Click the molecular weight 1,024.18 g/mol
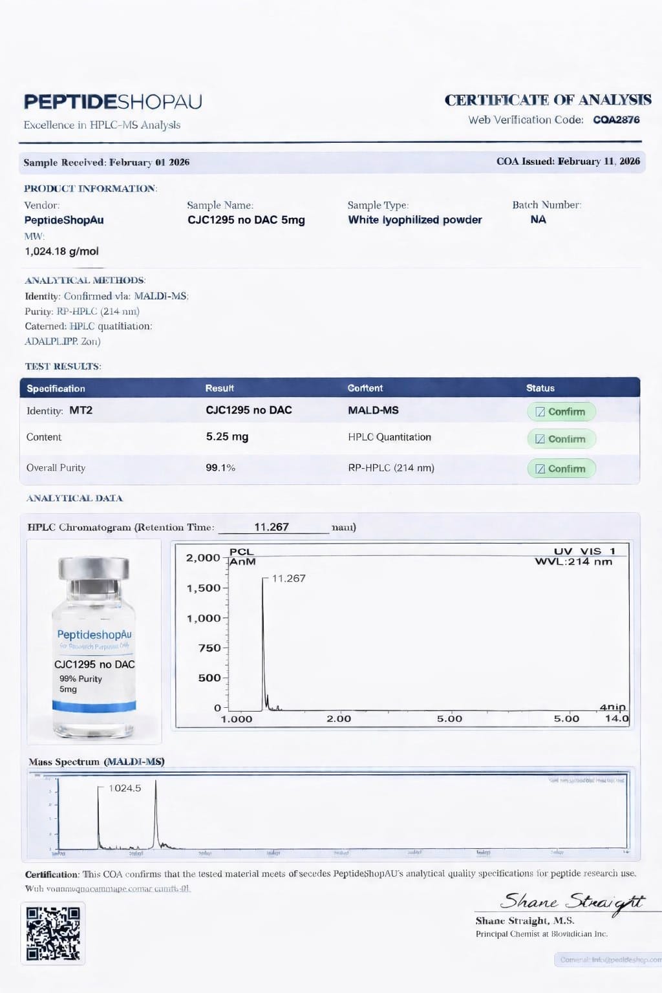Image resolution: width=662 pixels, height=993 pixels. coord(61,251)
